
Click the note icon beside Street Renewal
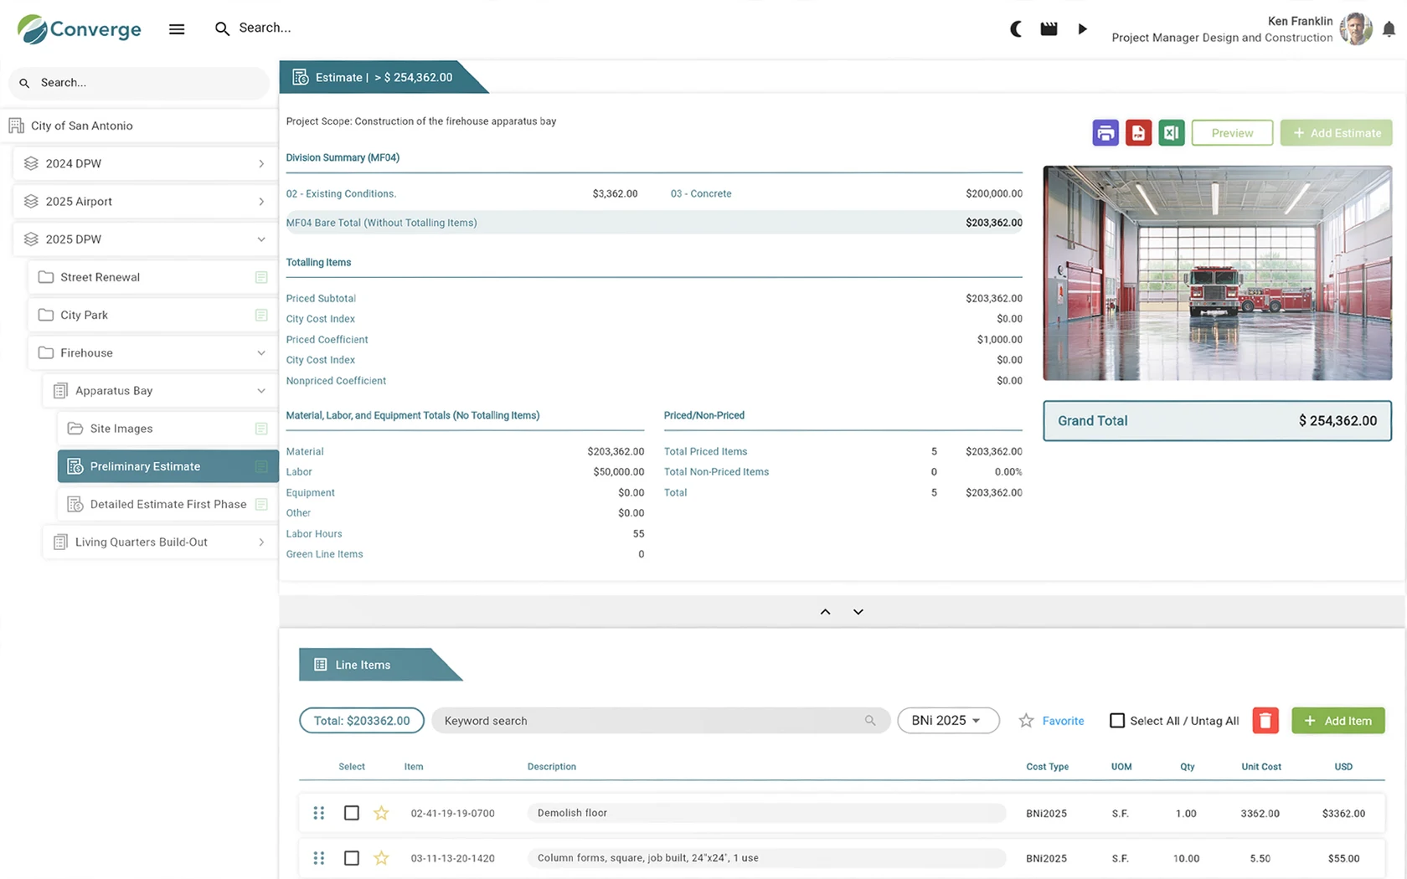pos(261,277)
